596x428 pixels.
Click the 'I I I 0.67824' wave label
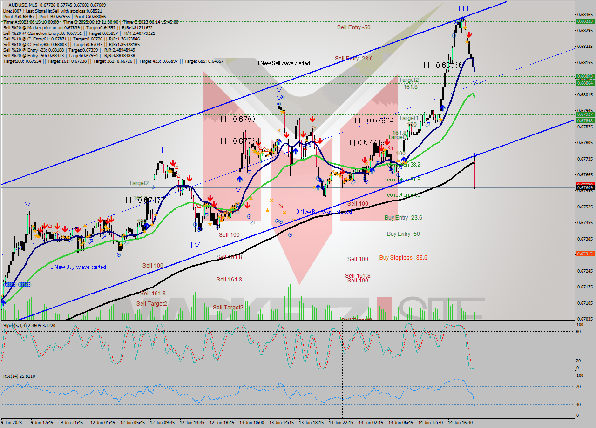[x=375, y=120]
